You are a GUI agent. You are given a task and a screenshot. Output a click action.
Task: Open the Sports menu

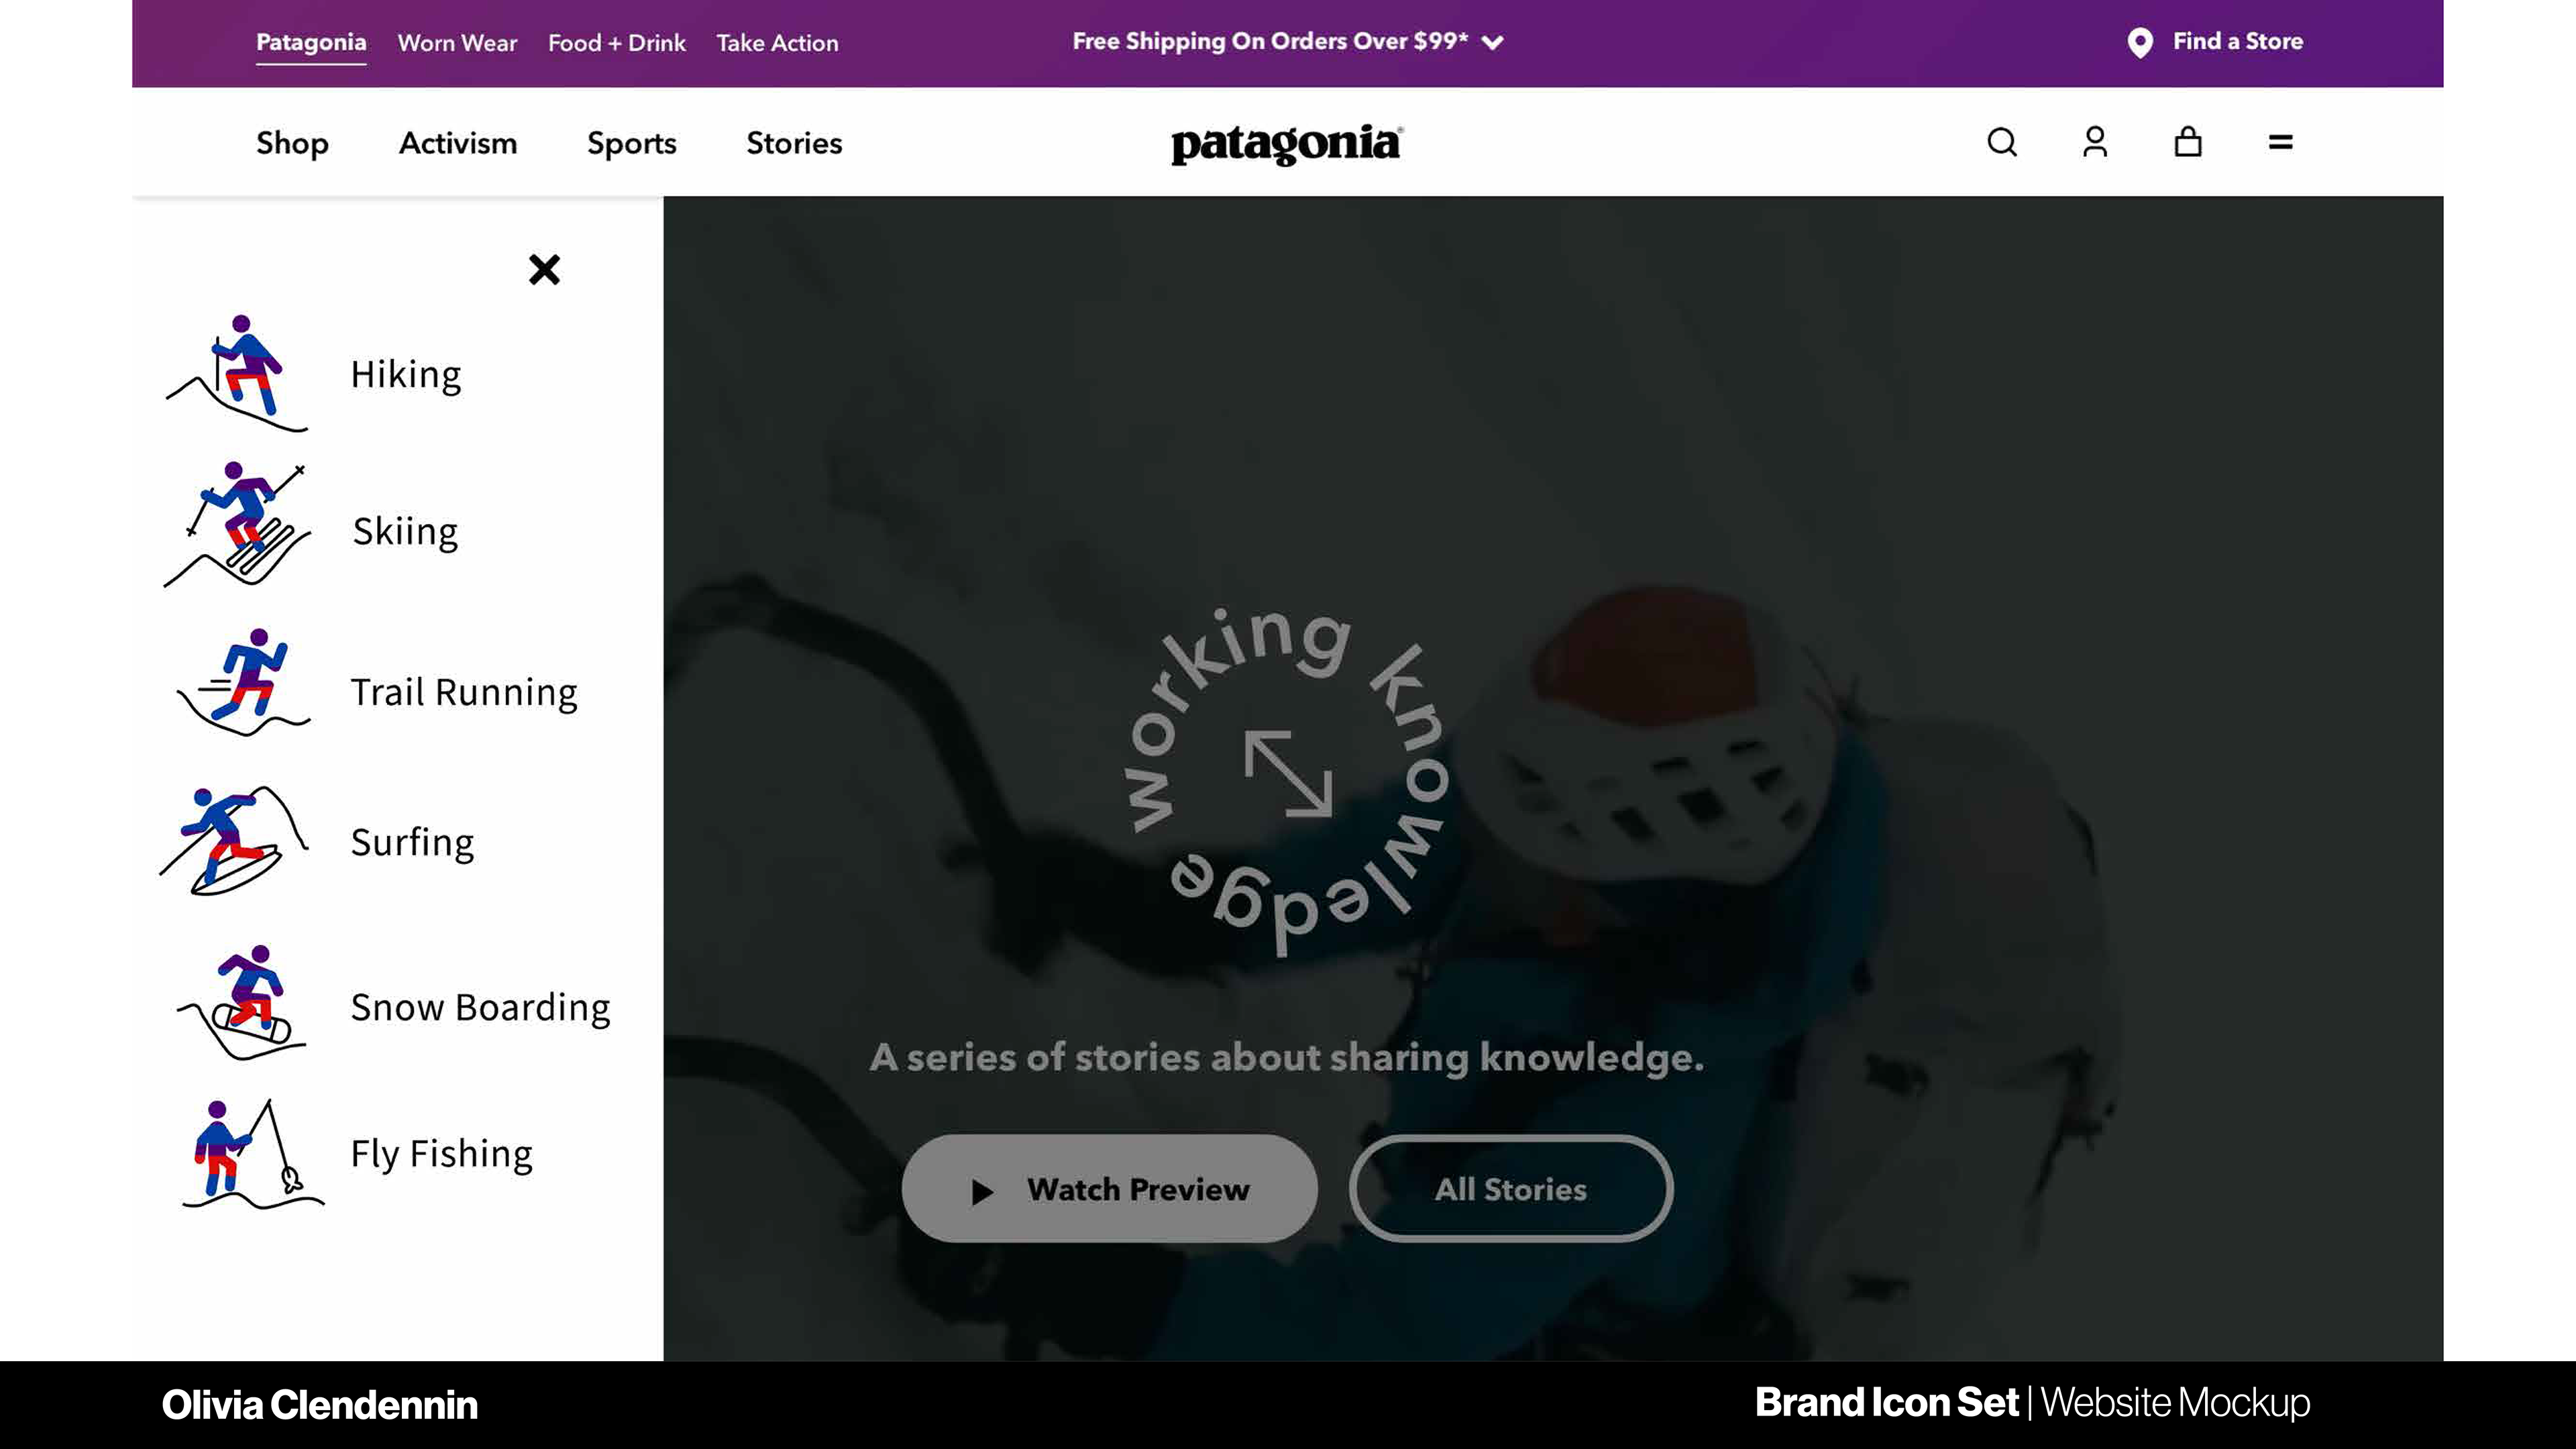[x=632, y=143]
